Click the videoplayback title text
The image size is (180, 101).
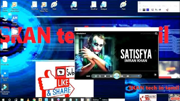tap(81, 33)
